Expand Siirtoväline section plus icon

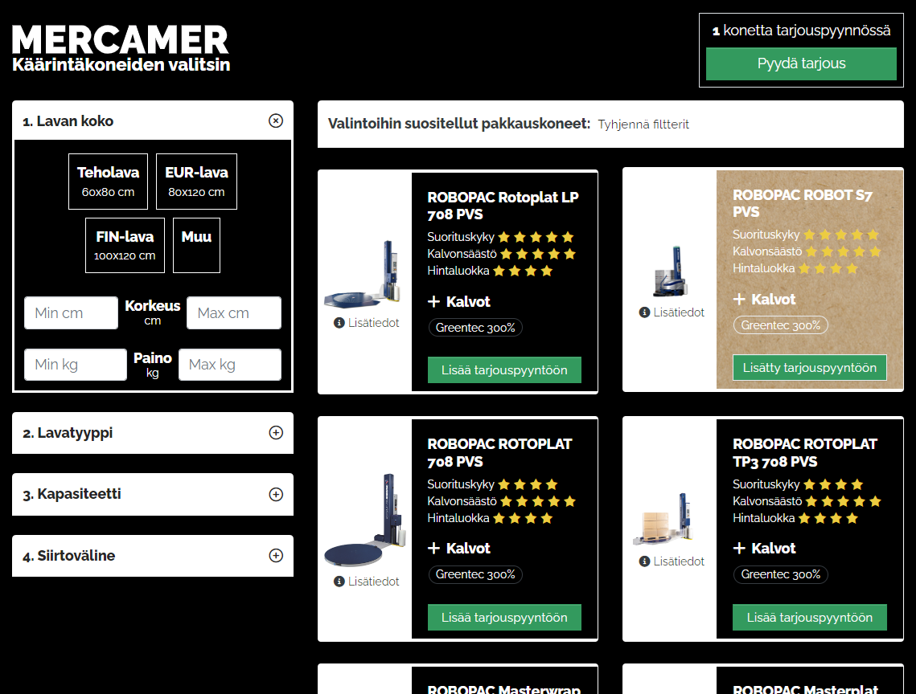coord(276,555)
